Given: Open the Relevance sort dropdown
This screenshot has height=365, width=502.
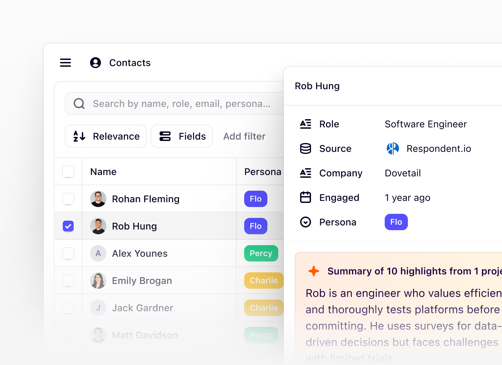Looking at the screenshot, I should click(105, 136).
